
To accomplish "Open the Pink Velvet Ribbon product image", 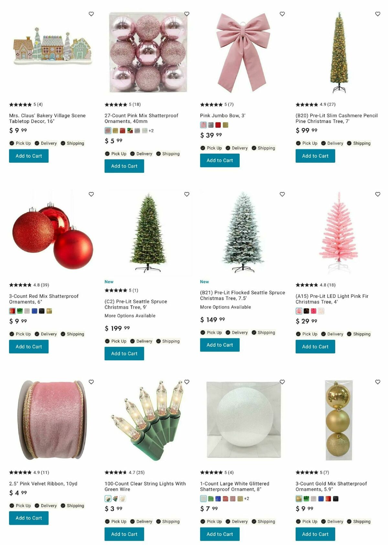I will pos(52,420).
